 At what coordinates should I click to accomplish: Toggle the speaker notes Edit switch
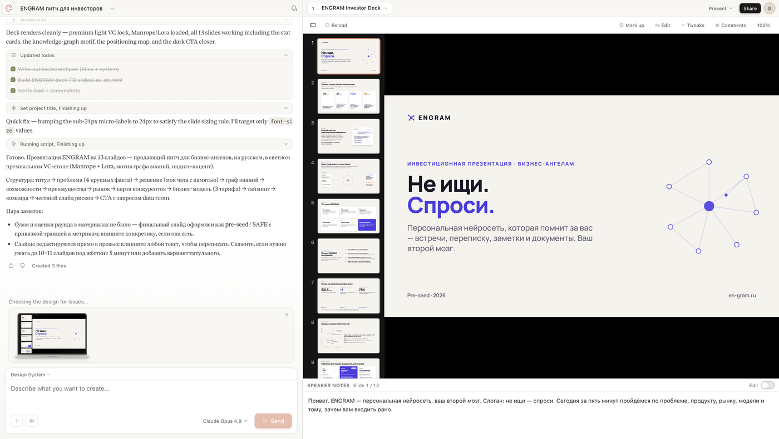point(767,385)
